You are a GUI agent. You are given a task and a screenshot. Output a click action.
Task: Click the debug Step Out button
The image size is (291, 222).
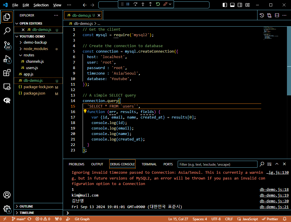click(x=150, y=4)
